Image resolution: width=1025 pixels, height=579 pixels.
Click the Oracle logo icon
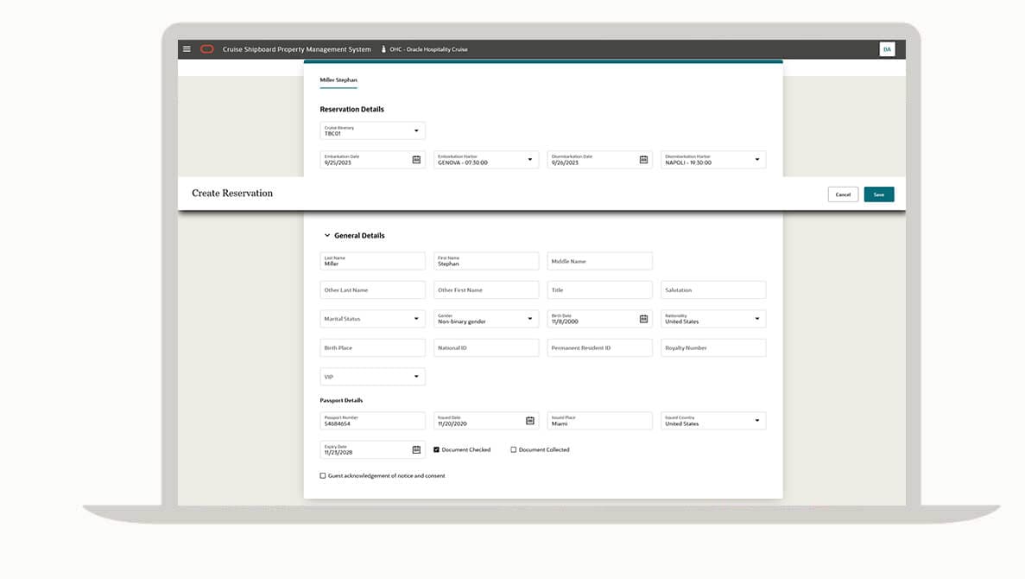[207, 49]
